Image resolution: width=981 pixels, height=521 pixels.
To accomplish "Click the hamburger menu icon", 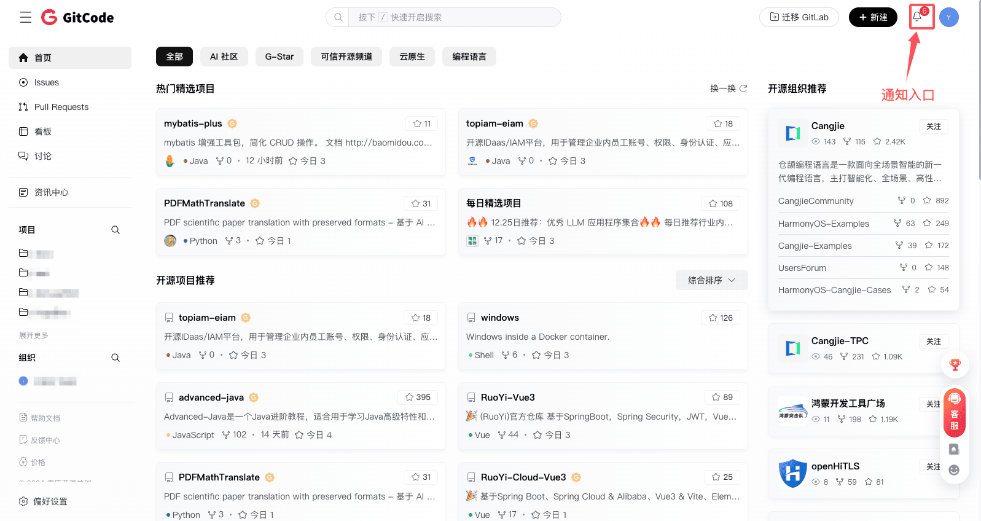I will [26, 17].
